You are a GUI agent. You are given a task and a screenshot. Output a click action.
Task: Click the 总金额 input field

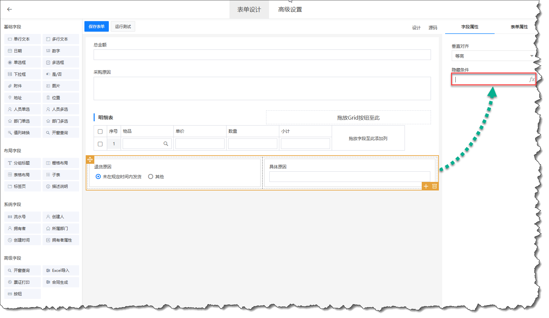point(262,55)
